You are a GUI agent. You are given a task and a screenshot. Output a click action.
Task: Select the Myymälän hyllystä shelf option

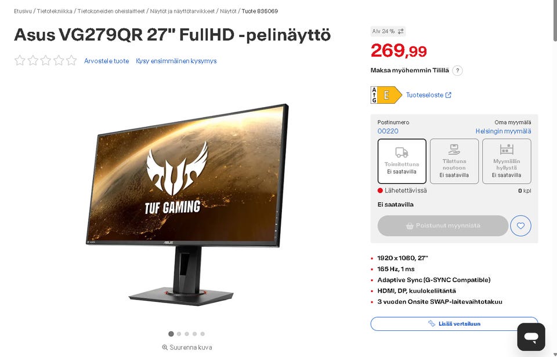(x=507, y=161)
